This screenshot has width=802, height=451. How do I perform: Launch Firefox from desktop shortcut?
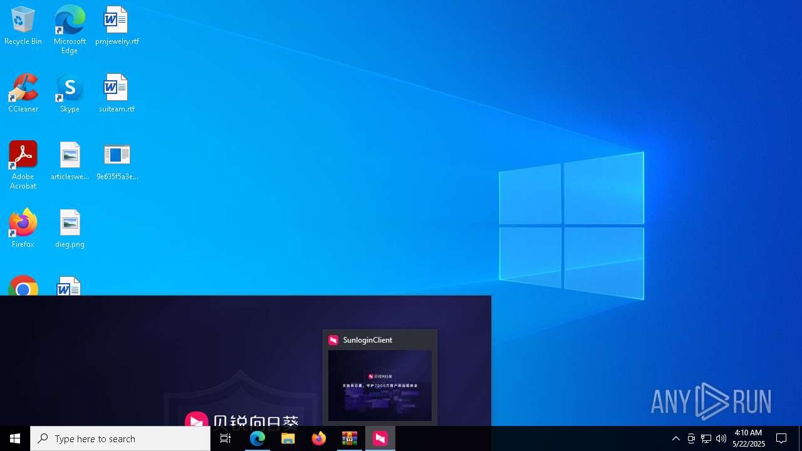[23, 229]
